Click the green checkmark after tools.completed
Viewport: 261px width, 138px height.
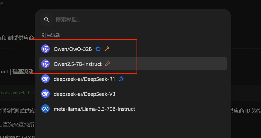(33, 93)
